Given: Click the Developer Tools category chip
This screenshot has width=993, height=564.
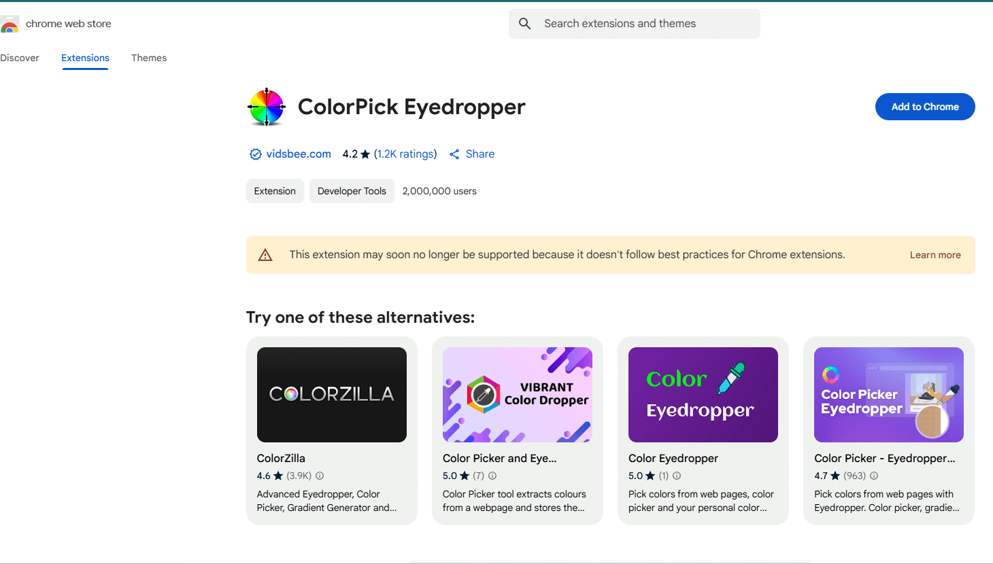Looking at the screenshot, I should [352, 191].
